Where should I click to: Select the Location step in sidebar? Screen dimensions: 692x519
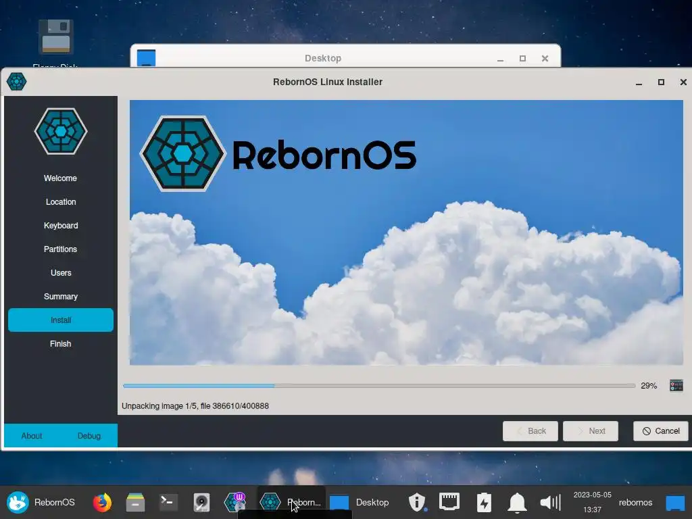pyautogui.click(x=60, y=201)
